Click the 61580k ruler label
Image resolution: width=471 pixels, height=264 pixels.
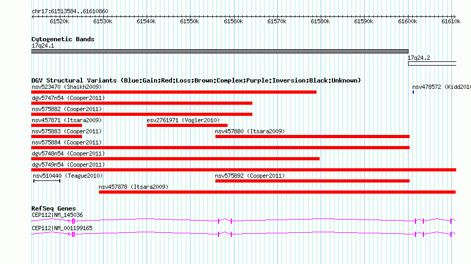click(x=320, y=21)
